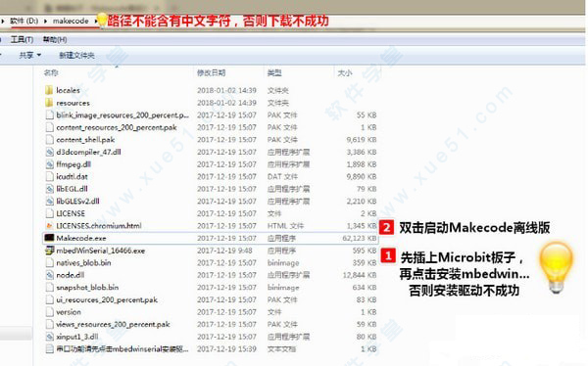Click the 新建文件夹 button
588x366 pixels.
(76, 55)
